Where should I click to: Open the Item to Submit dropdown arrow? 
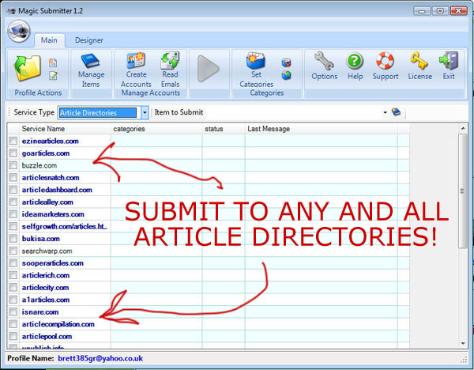click(385, 112)
